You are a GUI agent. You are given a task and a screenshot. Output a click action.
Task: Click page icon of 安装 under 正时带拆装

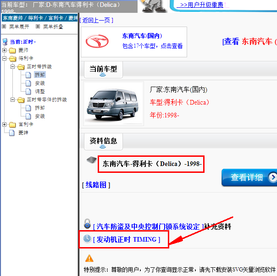(28, 83)
